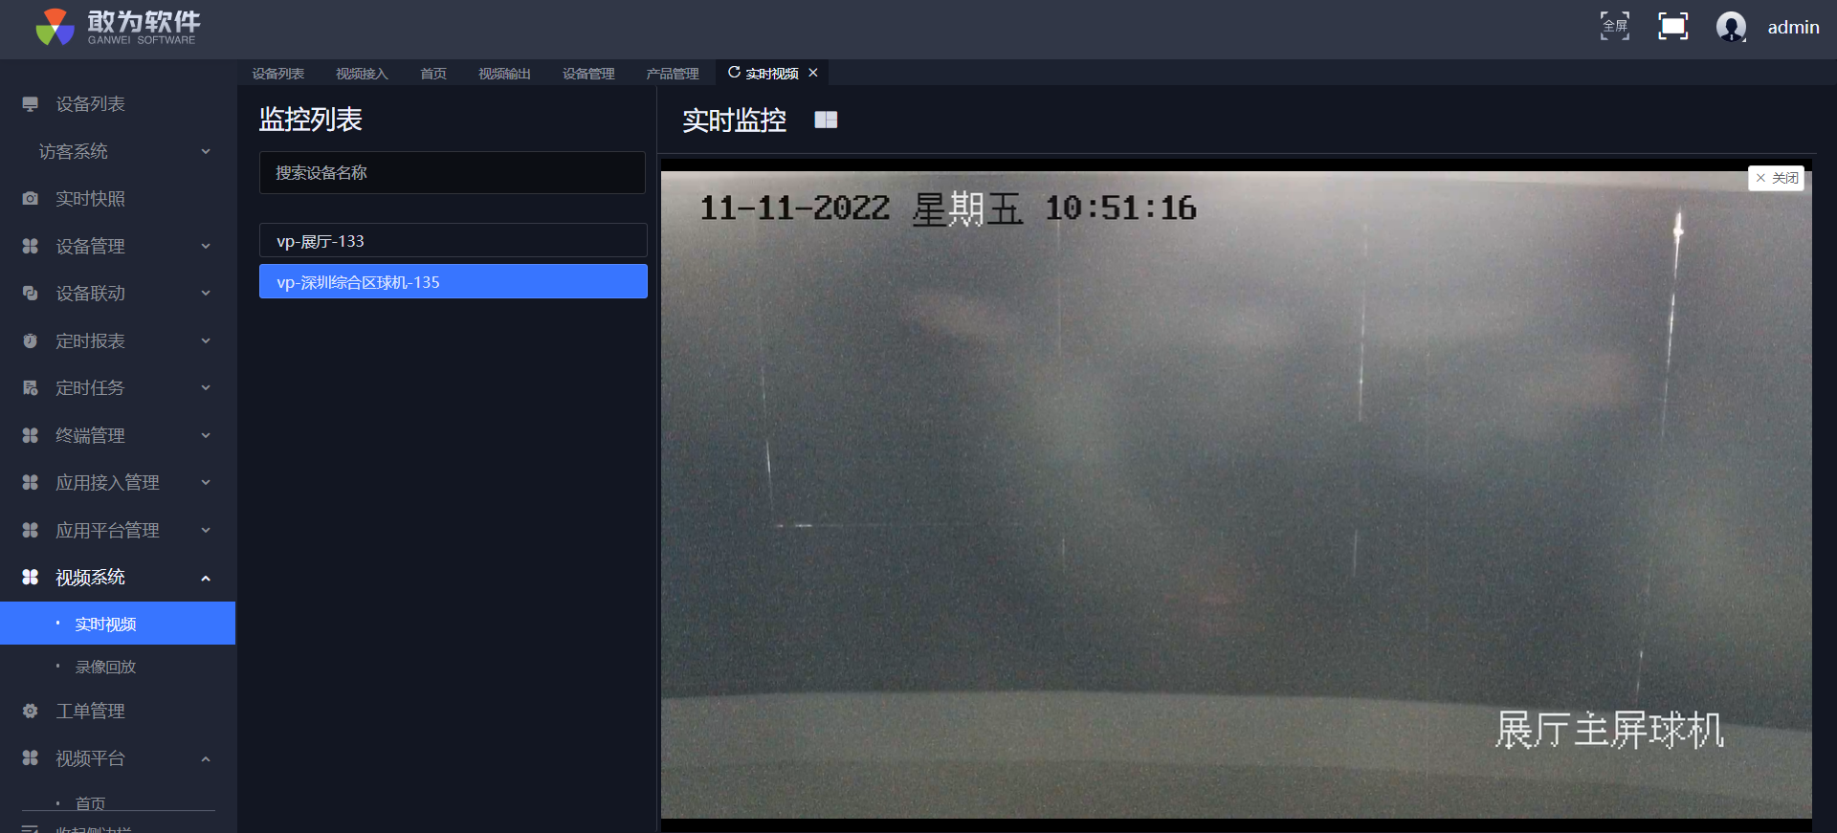This screenshot has height=833, width=1837.
Task: Click the 应用接入管理 sidebar icon
Action: 31,483
